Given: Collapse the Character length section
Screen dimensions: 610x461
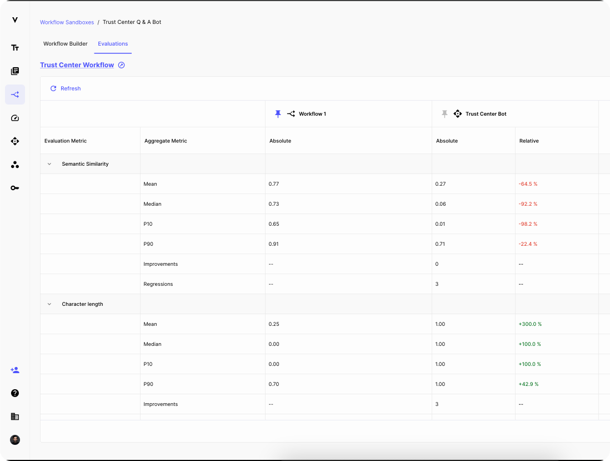Looking at the screenshot, I should pos(49,304).
